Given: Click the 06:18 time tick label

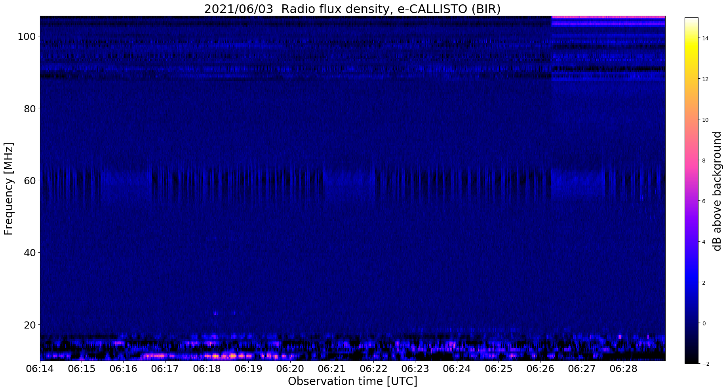Looking at the screenshot, I should (x=207, y=369).
